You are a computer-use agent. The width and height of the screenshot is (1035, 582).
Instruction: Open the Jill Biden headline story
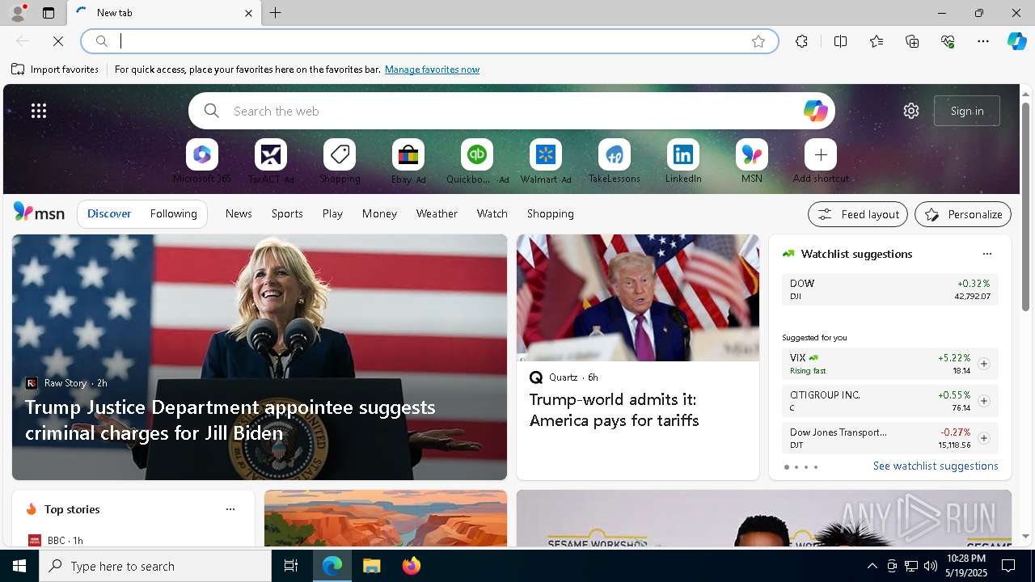(230, 420)
